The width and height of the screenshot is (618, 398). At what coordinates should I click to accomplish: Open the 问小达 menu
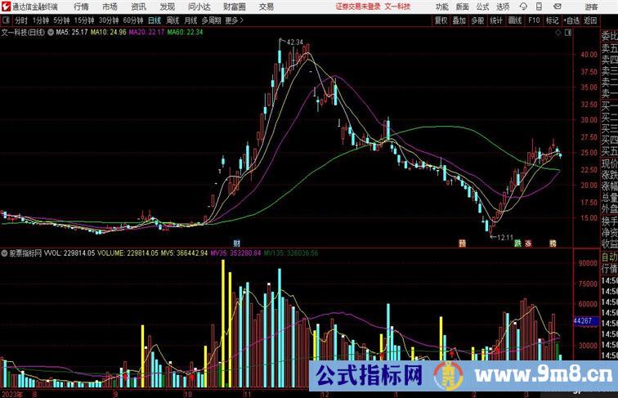pyautogui.click(x=199, y=7)
